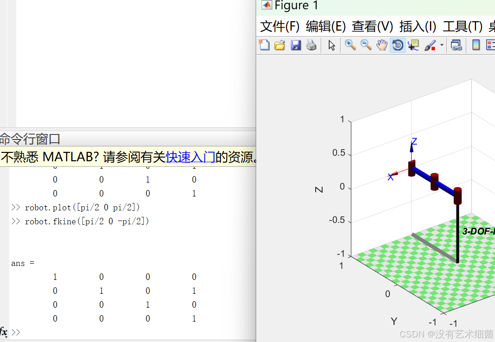Viewport: 495px width, 342px height.
Task: Click the 3-DOF robot name label
Action: point(479,231)
